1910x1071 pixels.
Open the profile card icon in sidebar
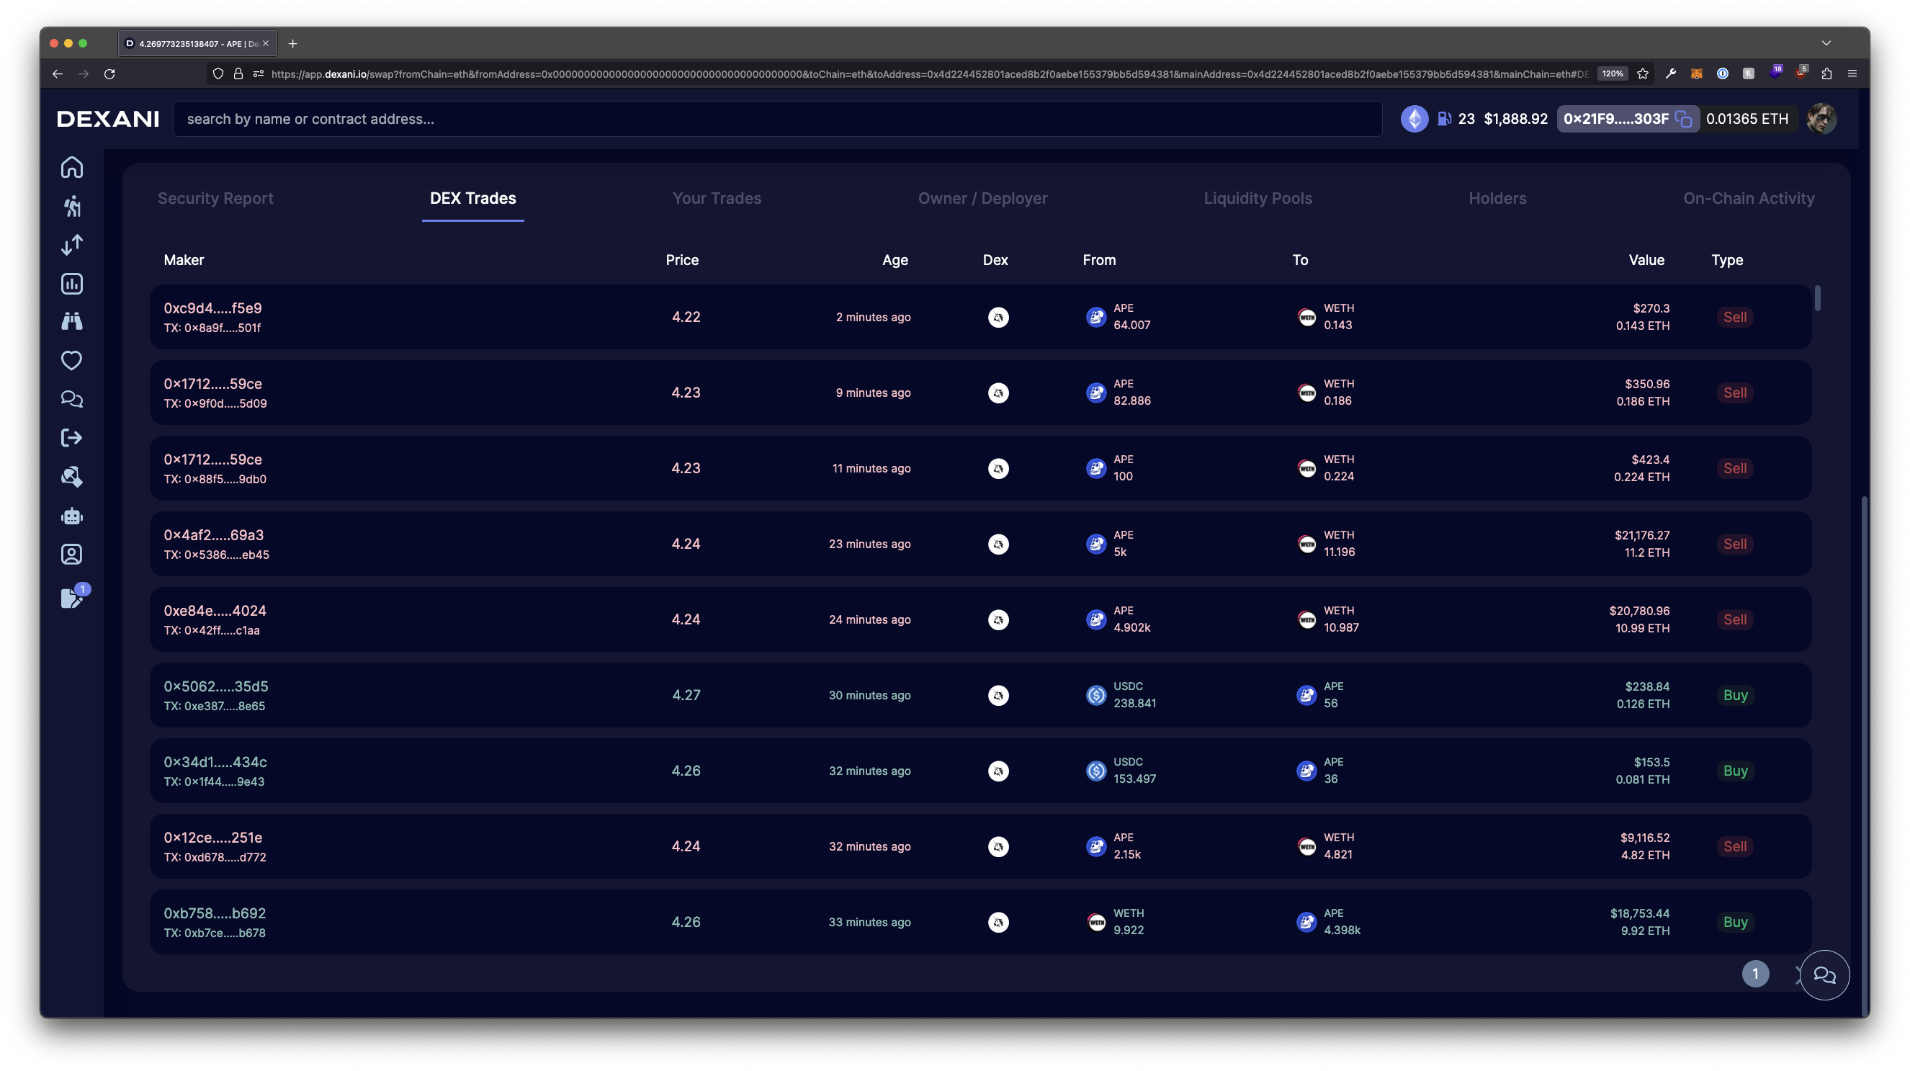point(72,554)
